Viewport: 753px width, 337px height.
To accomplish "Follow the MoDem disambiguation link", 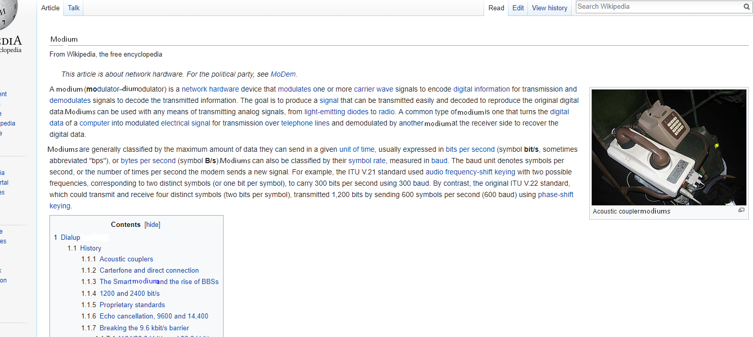I will tap(283, 74).
